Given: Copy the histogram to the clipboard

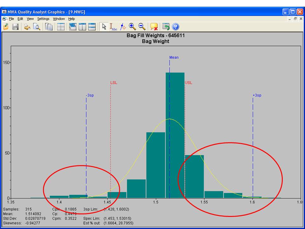Looking at the screenshot, I should (48, 27).
